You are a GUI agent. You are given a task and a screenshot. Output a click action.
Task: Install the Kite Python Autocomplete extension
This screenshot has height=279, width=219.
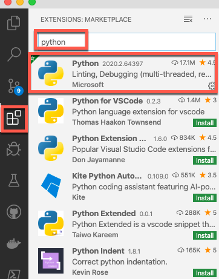pyautogui.click(x=204, y=198)
